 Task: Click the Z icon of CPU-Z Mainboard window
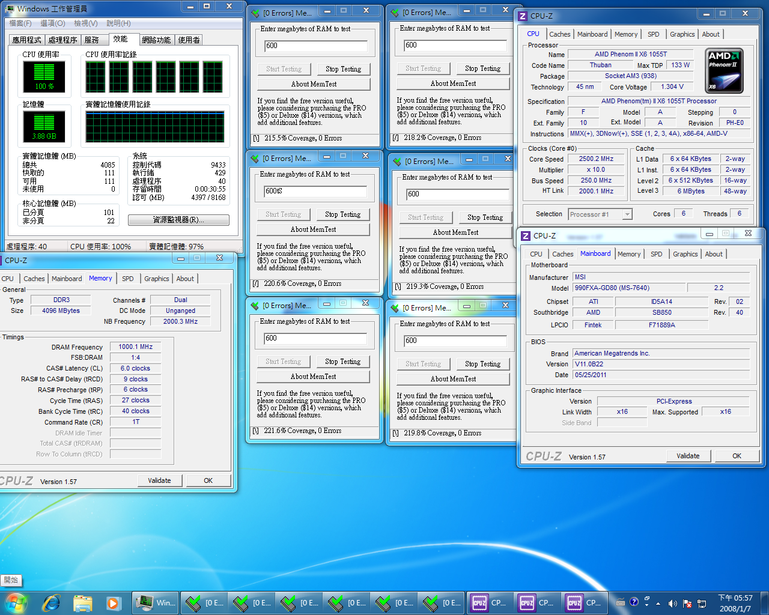tap(526, 236)
